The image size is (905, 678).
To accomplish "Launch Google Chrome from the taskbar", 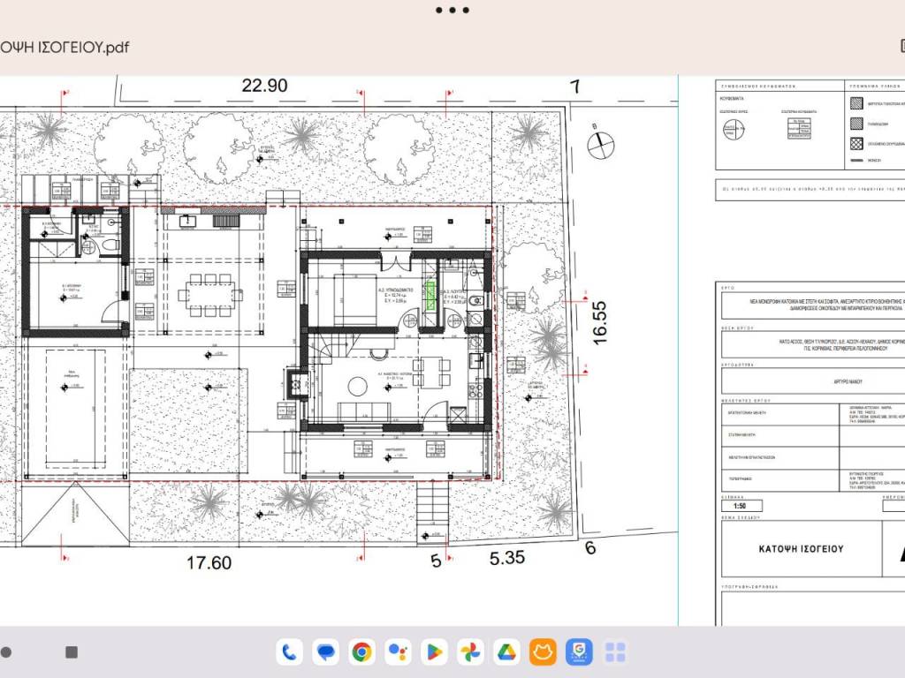I will (361, 652).
